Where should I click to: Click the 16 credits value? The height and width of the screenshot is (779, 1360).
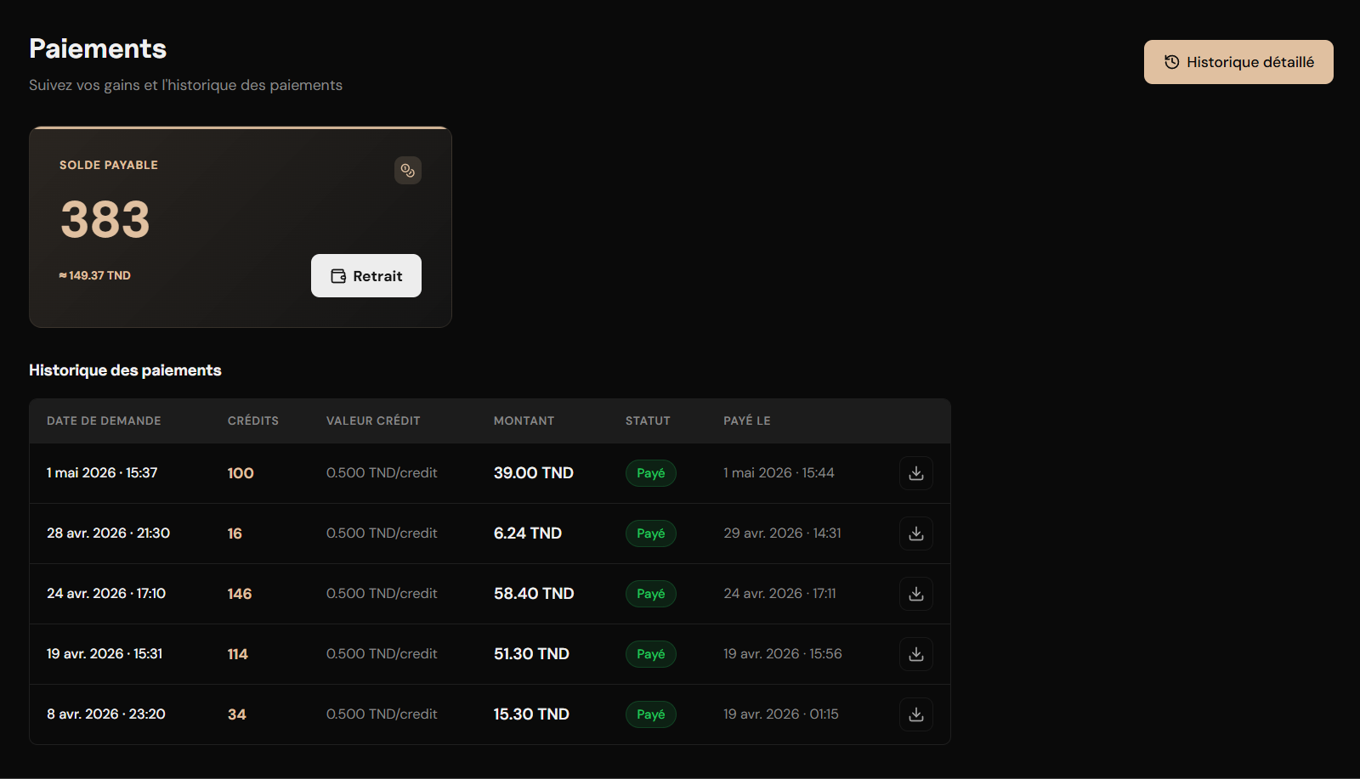coord(235,533)
